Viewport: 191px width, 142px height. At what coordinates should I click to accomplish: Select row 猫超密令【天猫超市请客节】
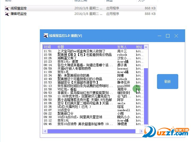[x=93, y=82]
